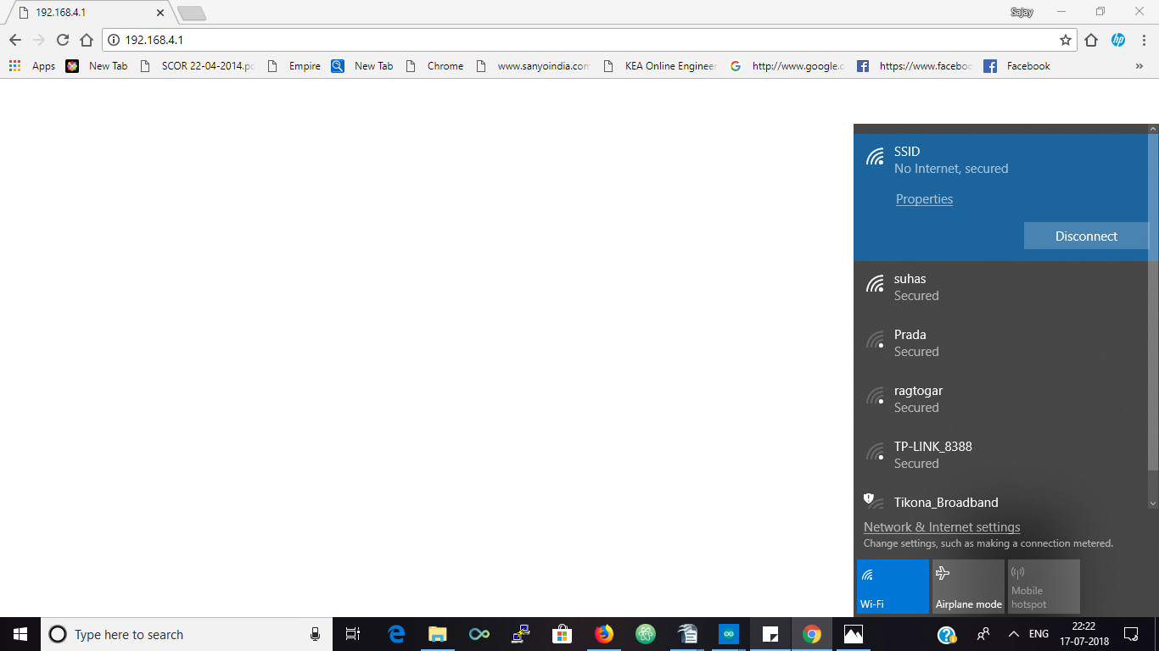Close the 192.168.4.1 tab

click(x=160, y=13)
